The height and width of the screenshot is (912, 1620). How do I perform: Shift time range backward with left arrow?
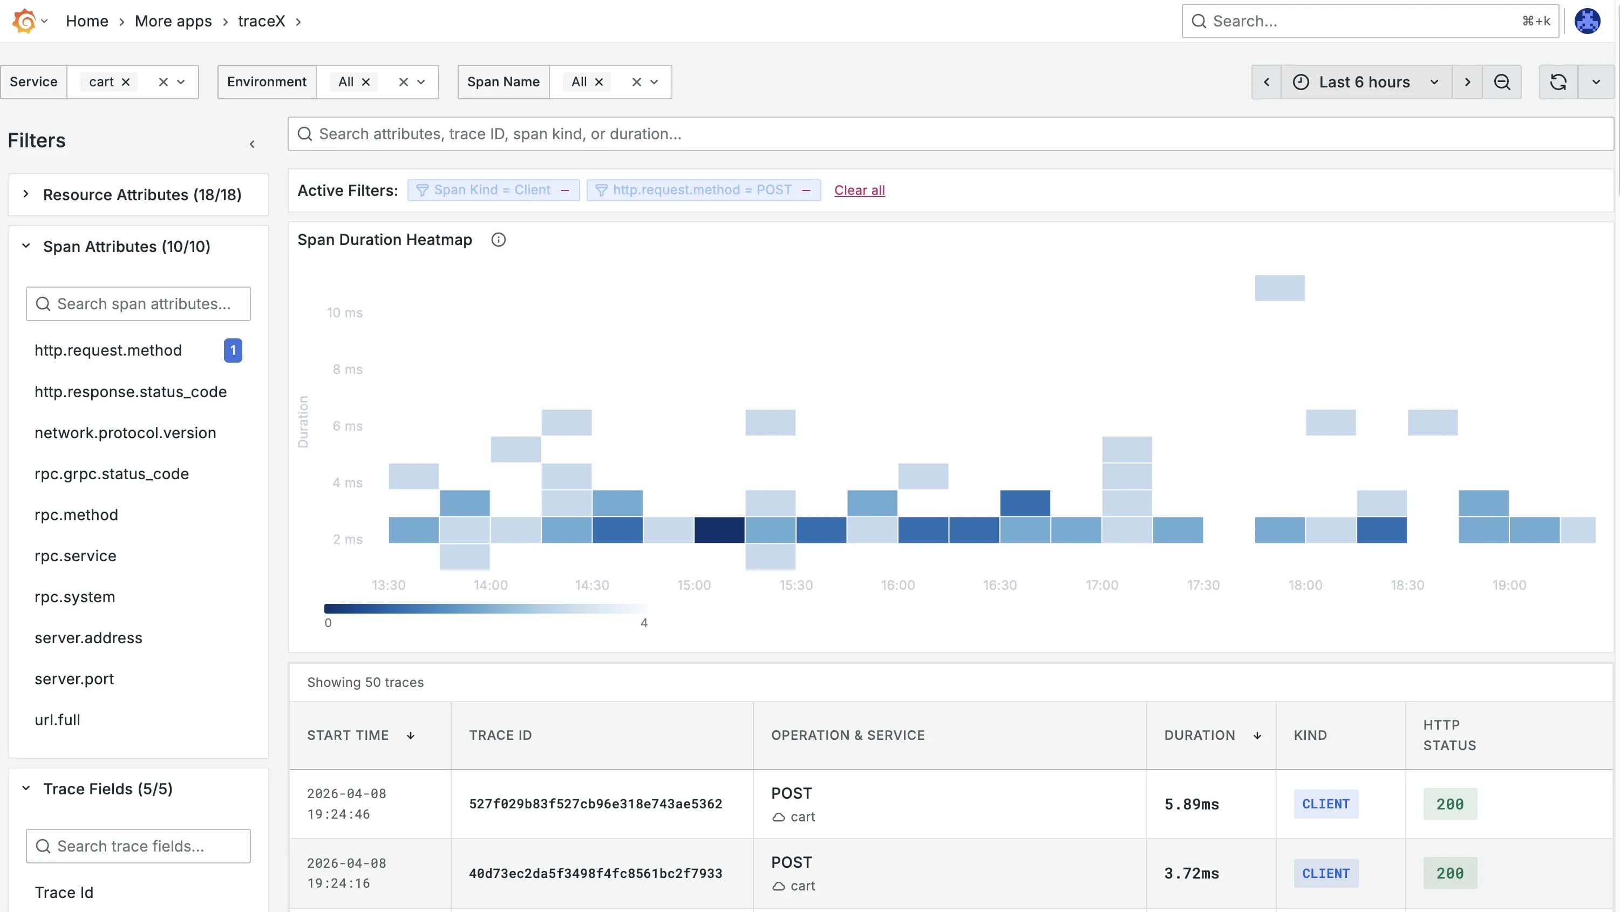(x=1267, y=82)
